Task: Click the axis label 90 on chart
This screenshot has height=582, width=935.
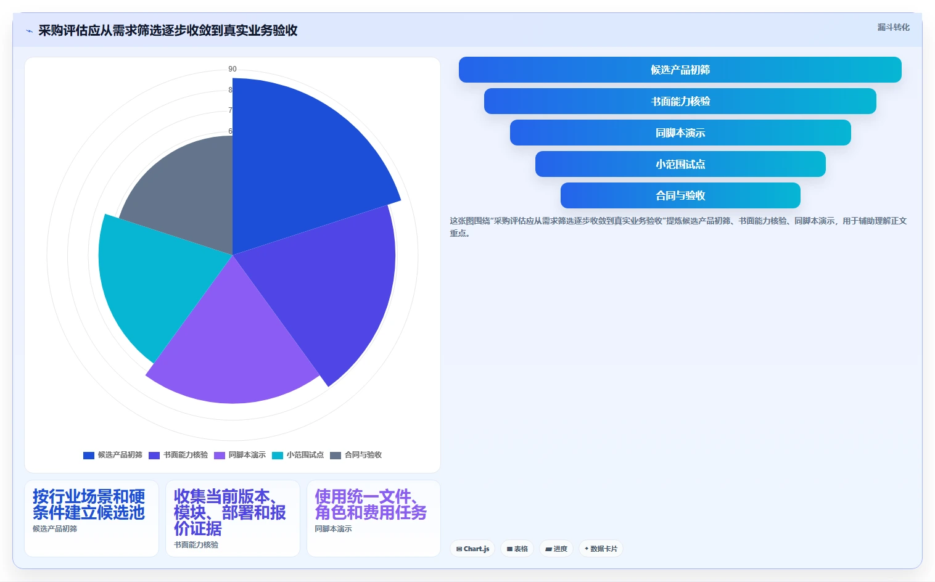Action: [233, 69]
